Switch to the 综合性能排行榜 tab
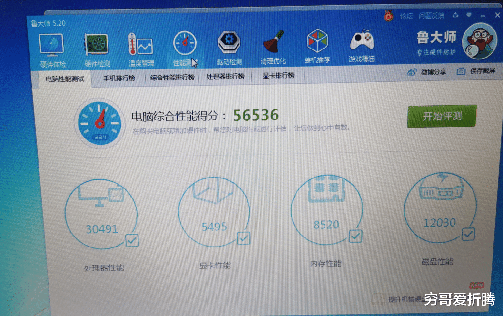 [172, 77]
